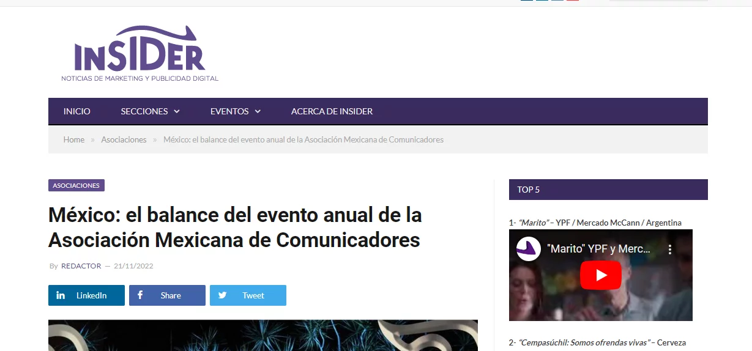Click the Home breadcrumb link
Image resolution: width=752 pixels, height=351 pixels.
point(73,139)
